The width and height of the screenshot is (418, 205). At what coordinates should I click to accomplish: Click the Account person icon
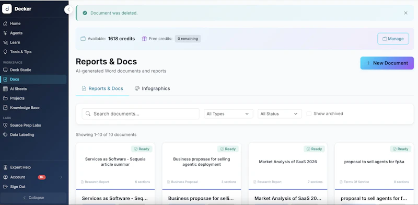(x=5, y=177)
